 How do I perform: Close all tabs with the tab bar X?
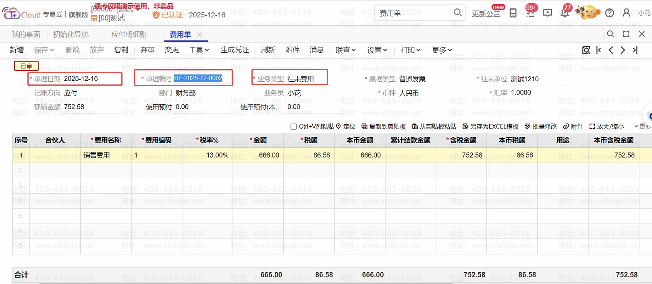tap(642, 34)
